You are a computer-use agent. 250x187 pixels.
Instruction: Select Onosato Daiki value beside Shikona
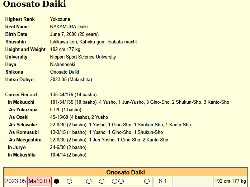[65, 72]
